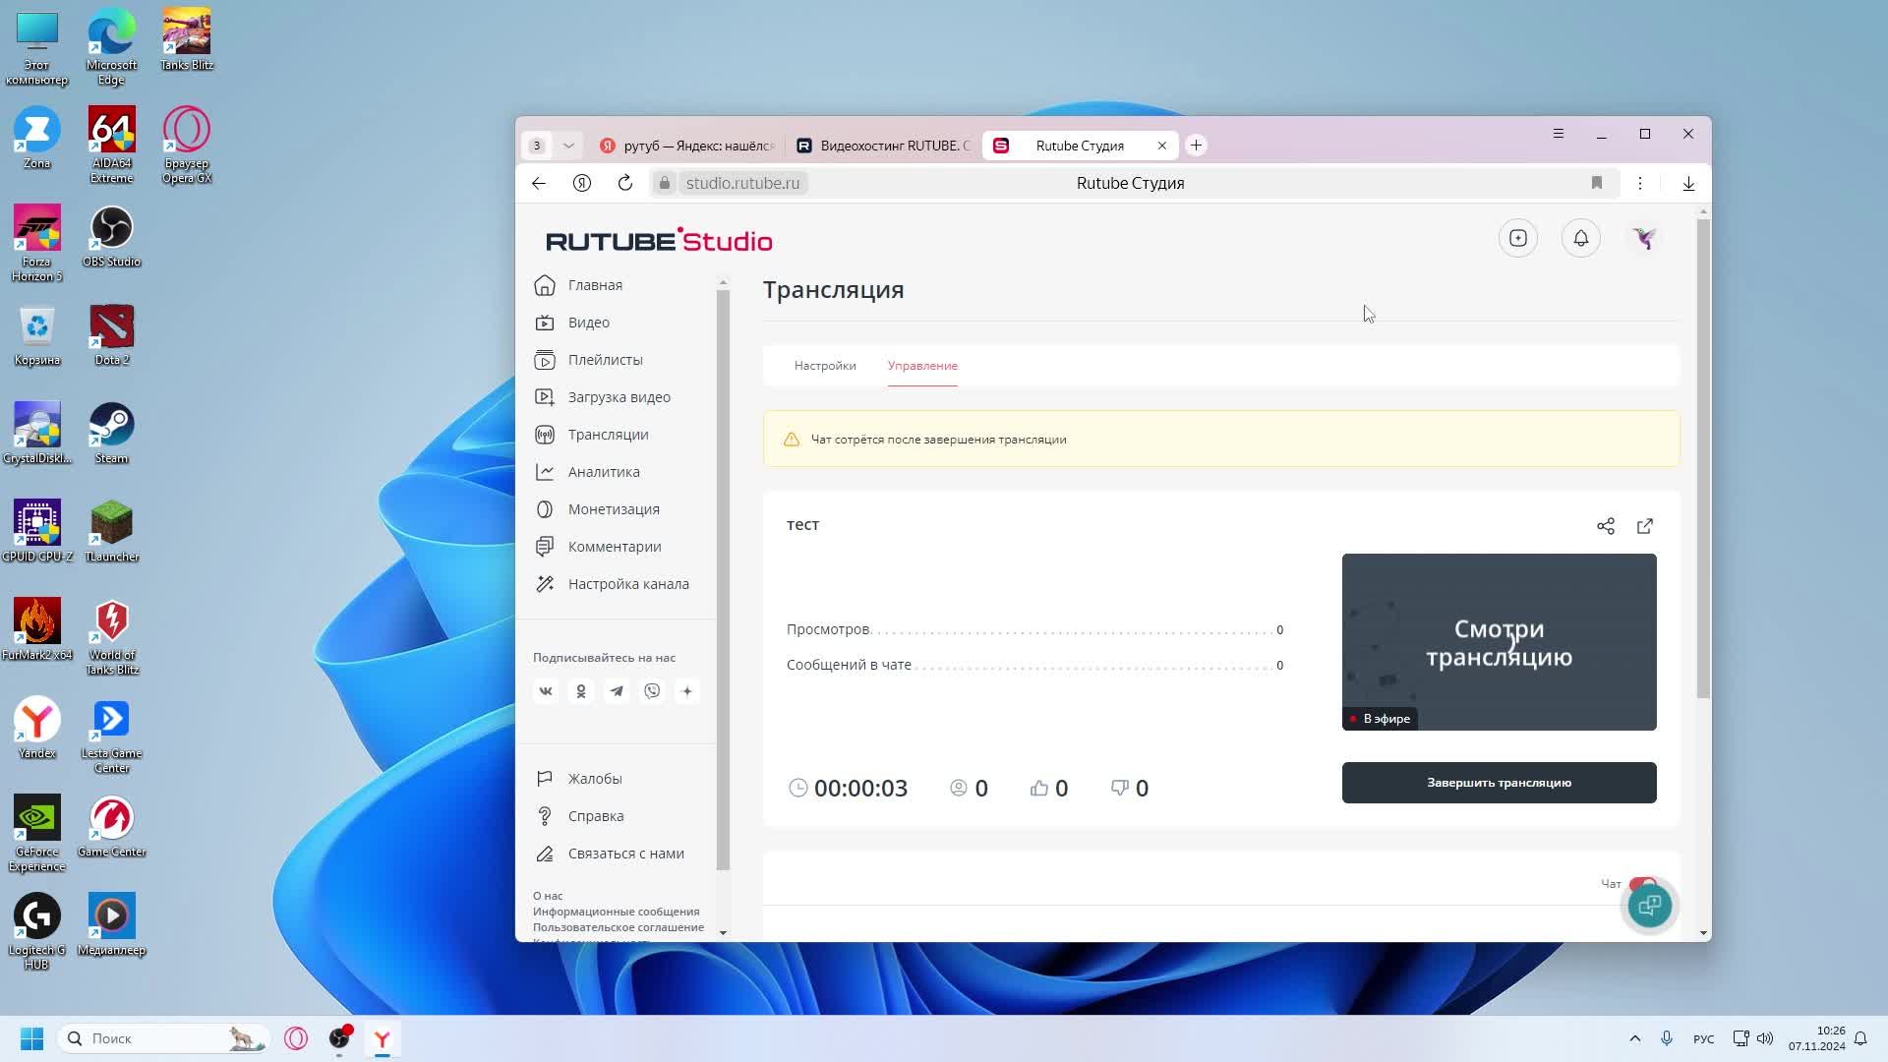Open Аналитика in the sidebar
The width and height of the screenshot is (1888, 1062).
tap(587, 472)
